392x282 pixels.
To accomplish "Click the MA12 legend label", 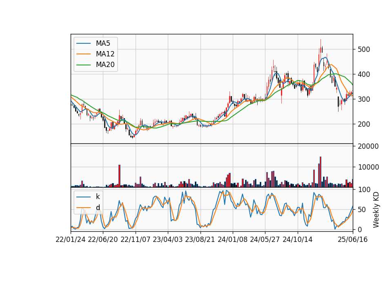I will point(105,54).
